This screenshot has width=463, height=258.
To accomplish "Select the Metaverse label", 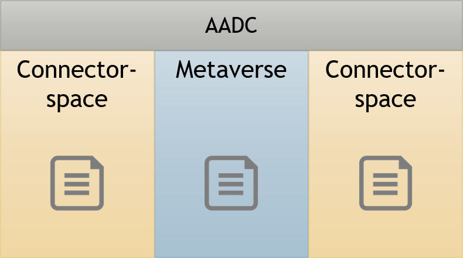I will coord(231,70).
